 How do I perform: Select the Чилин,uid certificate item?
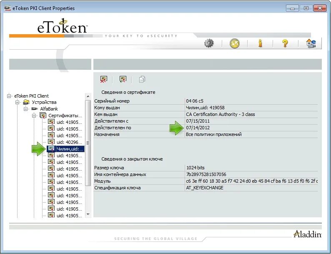point(70,149)
